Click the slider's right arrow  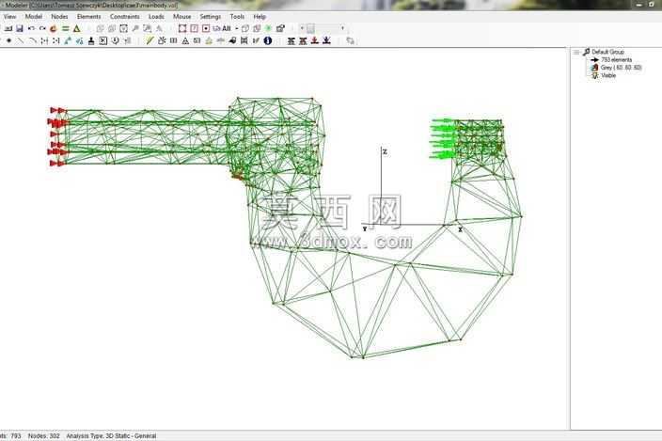point(342,29)
